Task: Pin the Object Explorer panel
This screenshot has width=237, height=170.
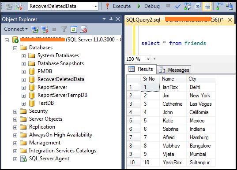Action: 111,19
